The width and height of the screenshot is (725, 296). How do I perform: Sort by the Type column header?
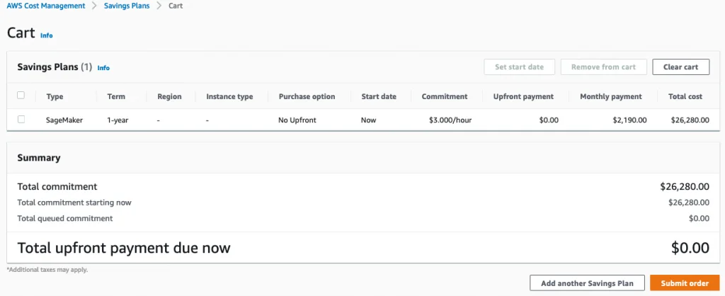coord(55,97)
